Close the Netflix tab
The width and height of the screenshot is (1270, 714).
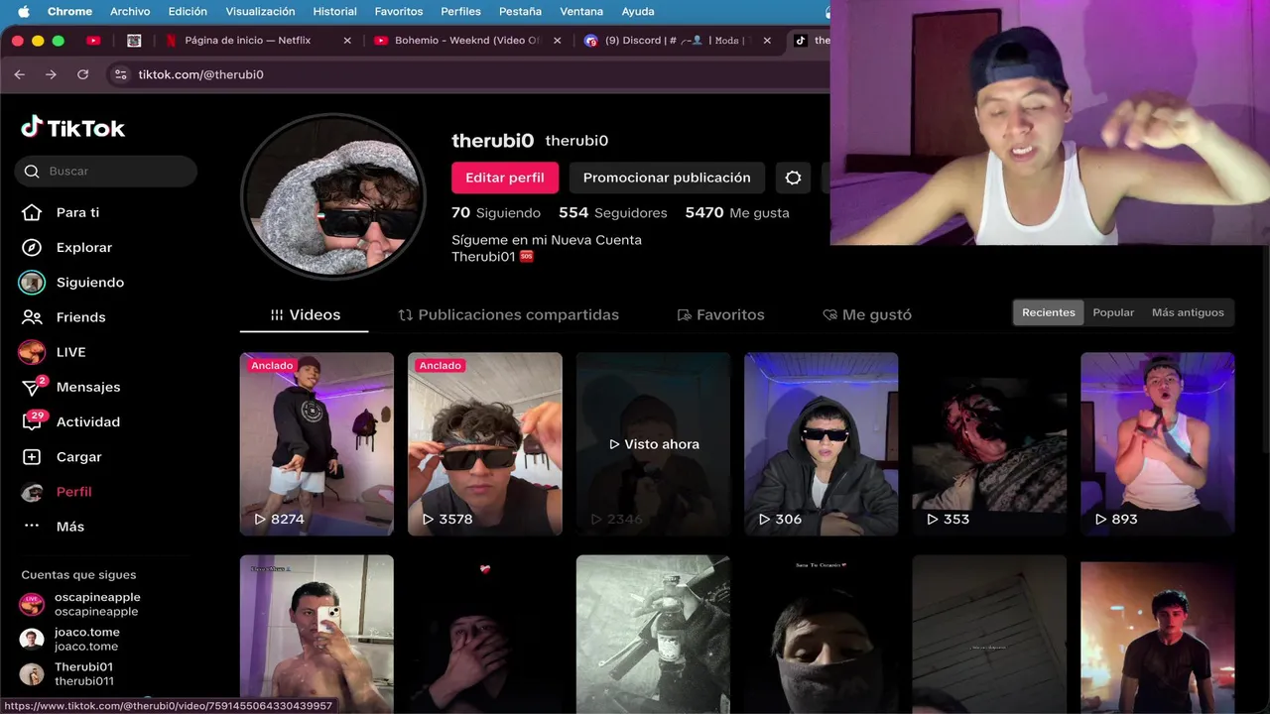click(347, 41)
